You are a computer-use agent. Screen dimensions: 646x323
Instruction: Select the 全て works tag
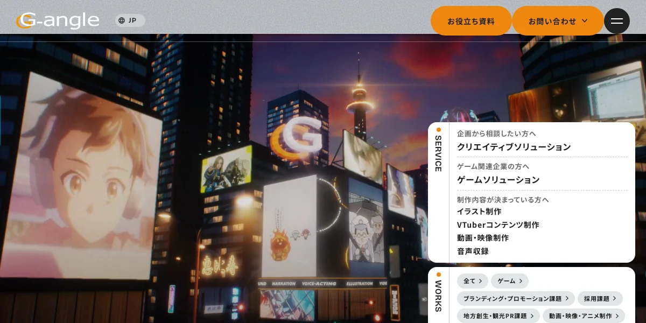point(473,281)
